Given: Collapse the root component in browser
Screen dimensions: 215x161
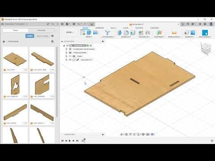Looking at the screenshot, I should tap(64, 46).
